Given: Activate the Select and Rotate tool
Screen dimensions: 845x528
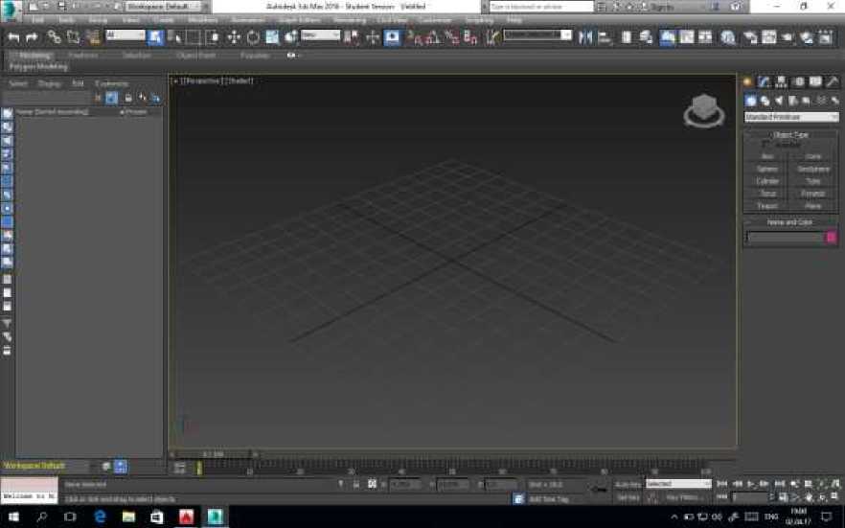Looking at the screenshot, I should pyautogui.click(x=253, y=37).
